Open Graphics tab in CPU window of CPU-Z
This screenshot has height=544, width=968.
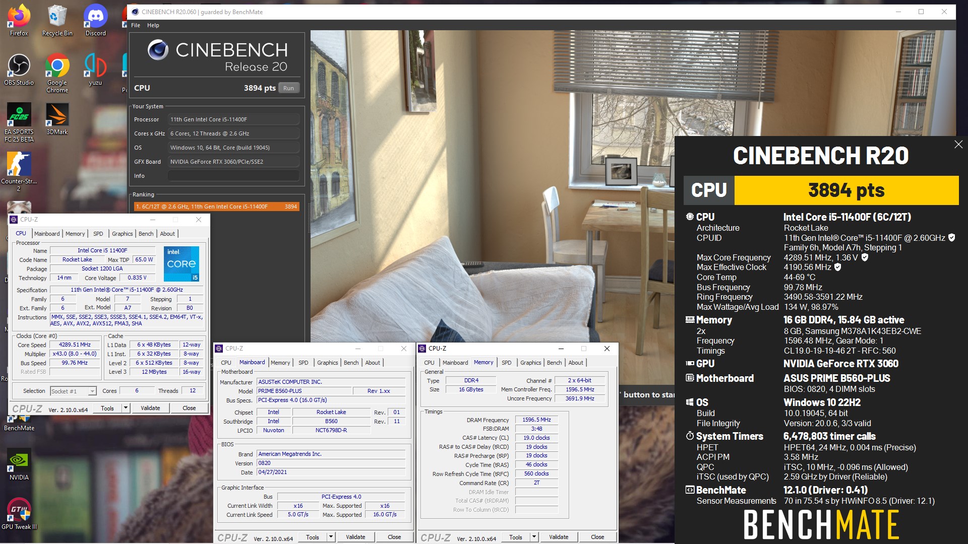click(123, 234)
